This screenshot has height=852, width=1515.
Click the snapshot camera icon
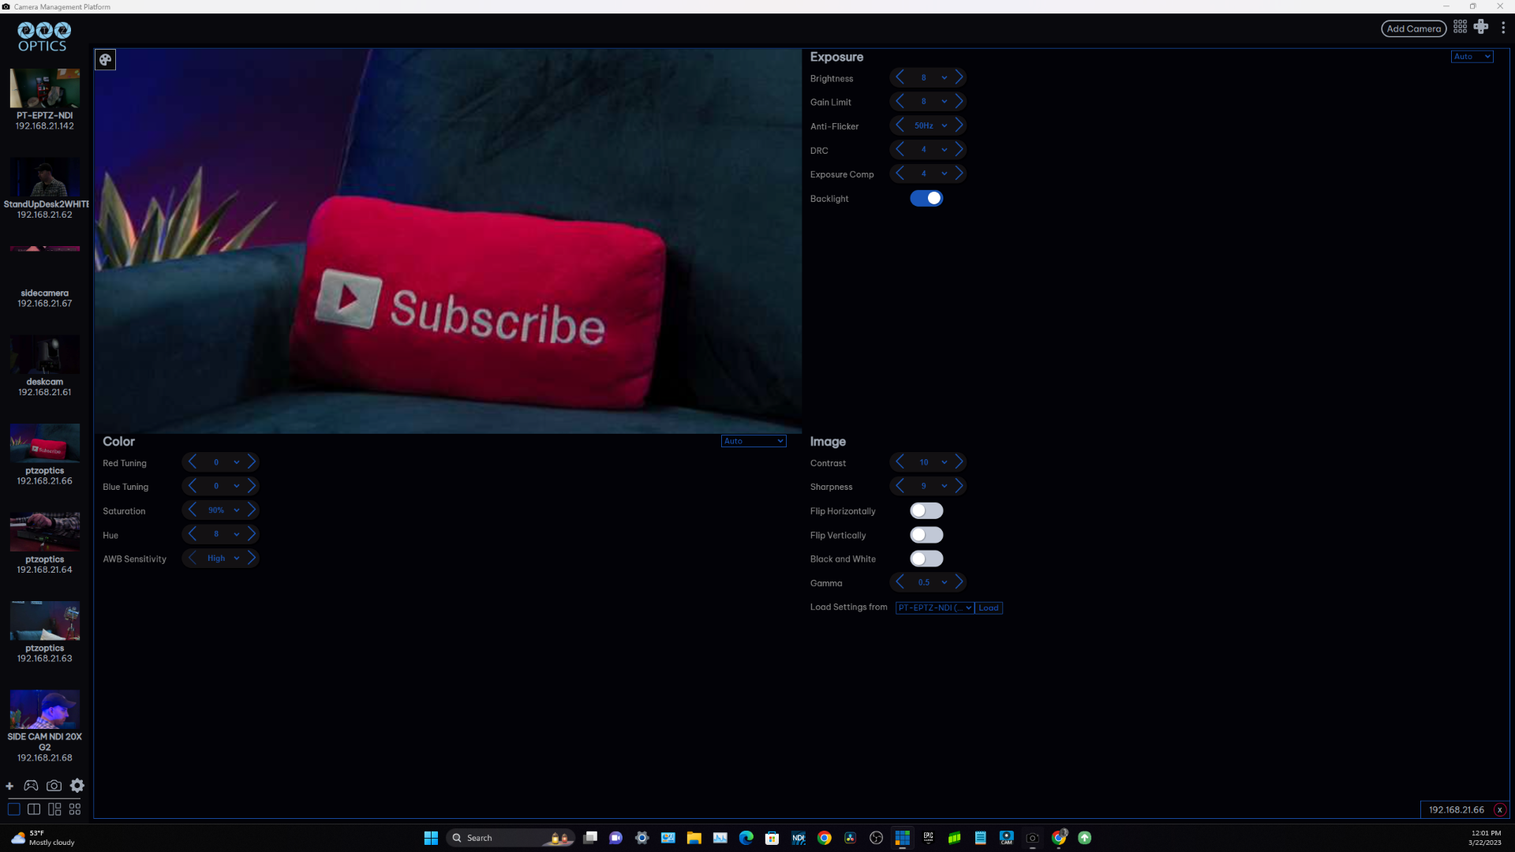pos(54,786)
